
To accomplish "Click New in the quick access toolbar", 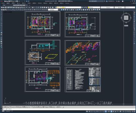I will pos(5,1).
